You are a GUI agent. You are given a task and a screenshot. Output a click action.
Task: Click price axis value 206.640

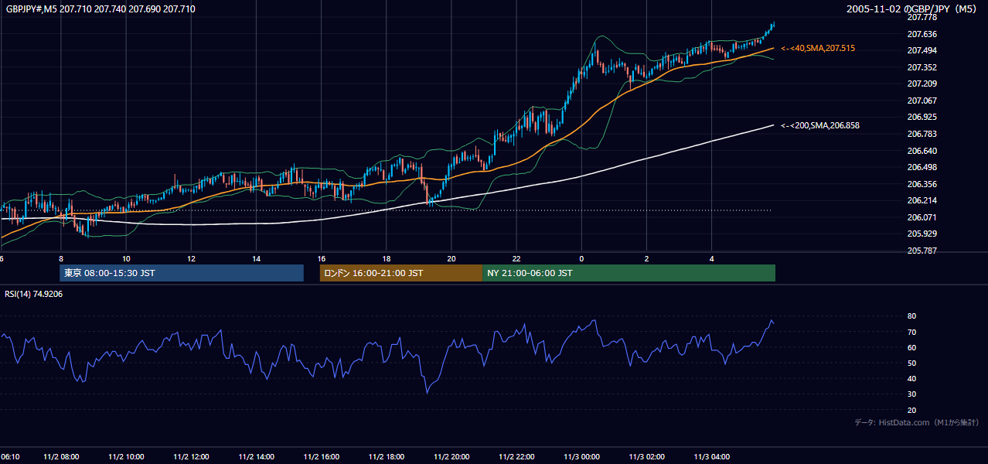pos(922,151)
